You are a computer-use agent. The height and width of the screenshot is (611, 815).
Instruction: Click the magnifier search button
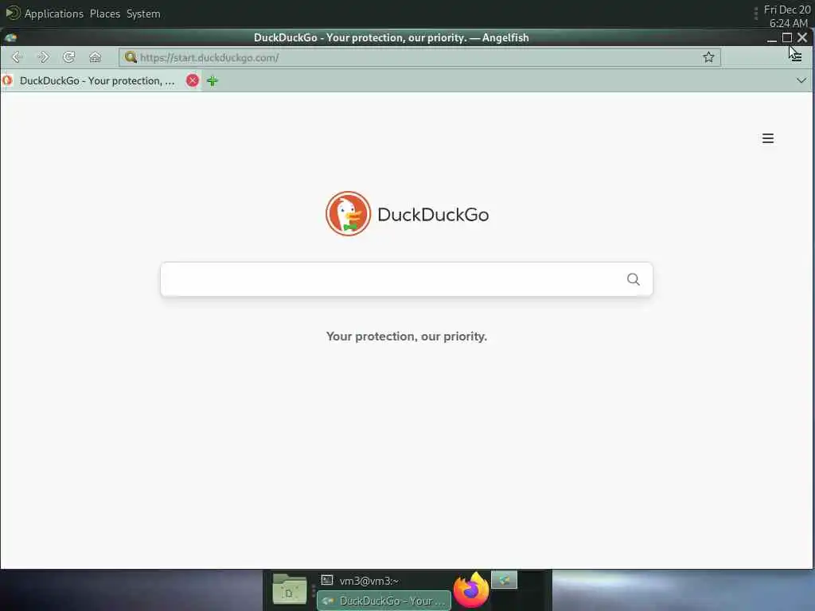pos(633,279)
